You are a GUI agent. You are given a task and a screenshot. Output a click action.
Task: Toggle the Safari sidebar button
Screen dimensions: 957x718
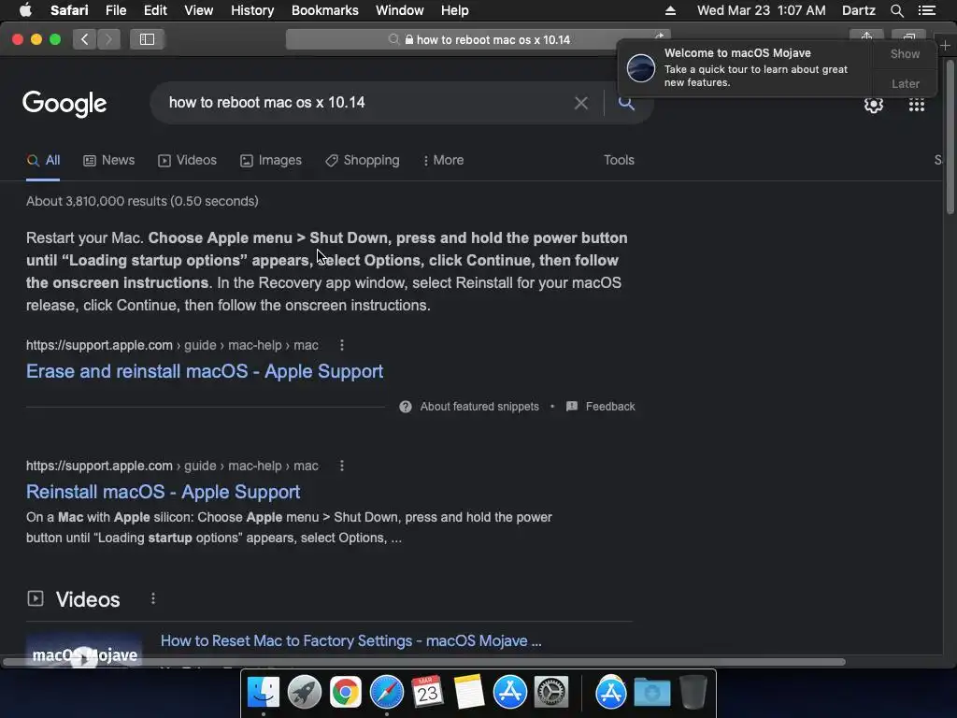(147, 39)
